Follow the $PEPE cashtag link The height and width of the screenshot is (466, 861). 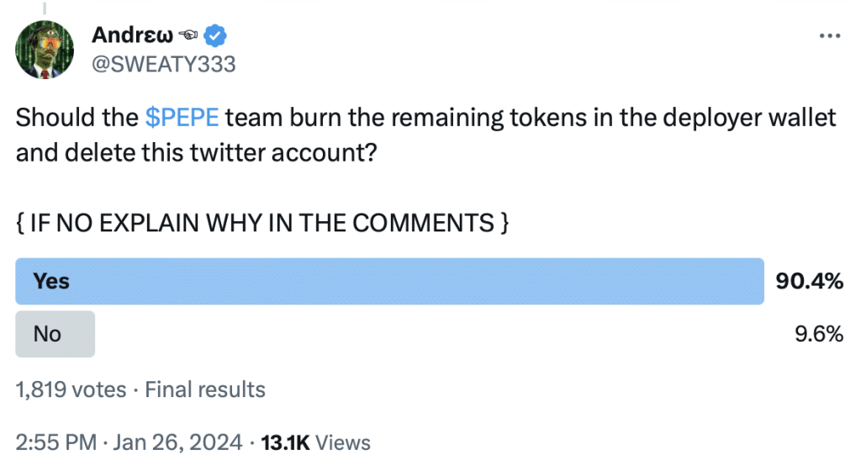point(182,118)
